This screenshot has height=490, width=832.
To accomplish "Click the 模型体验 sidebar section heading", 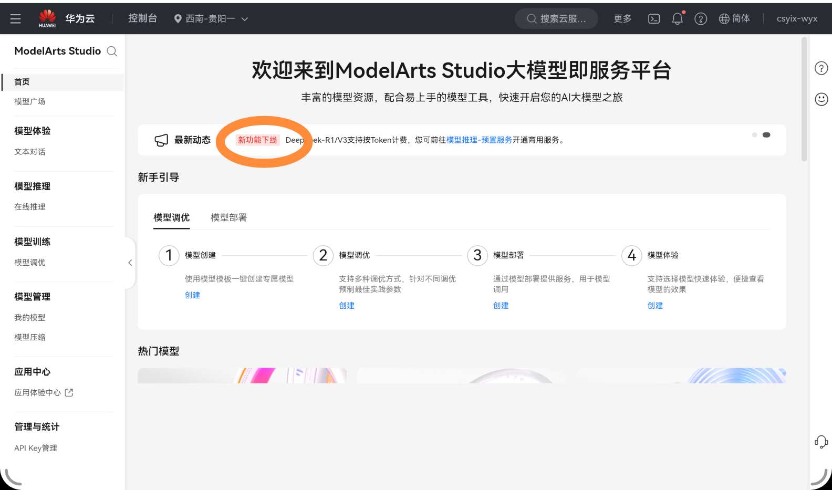I will pos(33,131).
